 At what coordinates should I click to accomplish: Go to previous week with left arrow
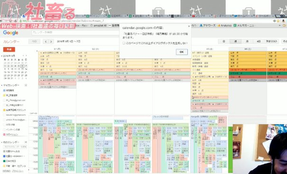pyautogui.click(x=46, y=41)
